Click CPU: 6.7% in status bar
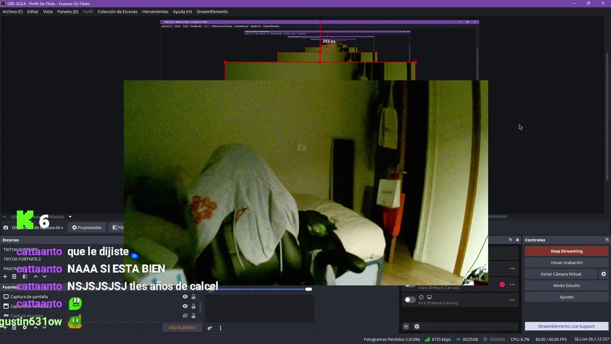 click(x=520, y=339)
